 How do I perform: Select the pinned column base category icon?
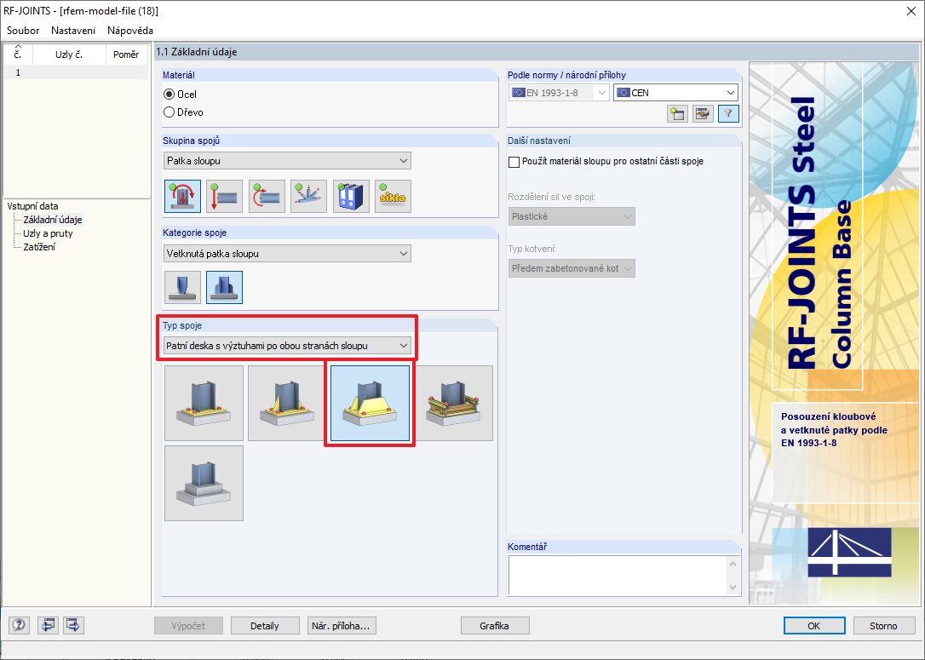(x=182, y=287)
